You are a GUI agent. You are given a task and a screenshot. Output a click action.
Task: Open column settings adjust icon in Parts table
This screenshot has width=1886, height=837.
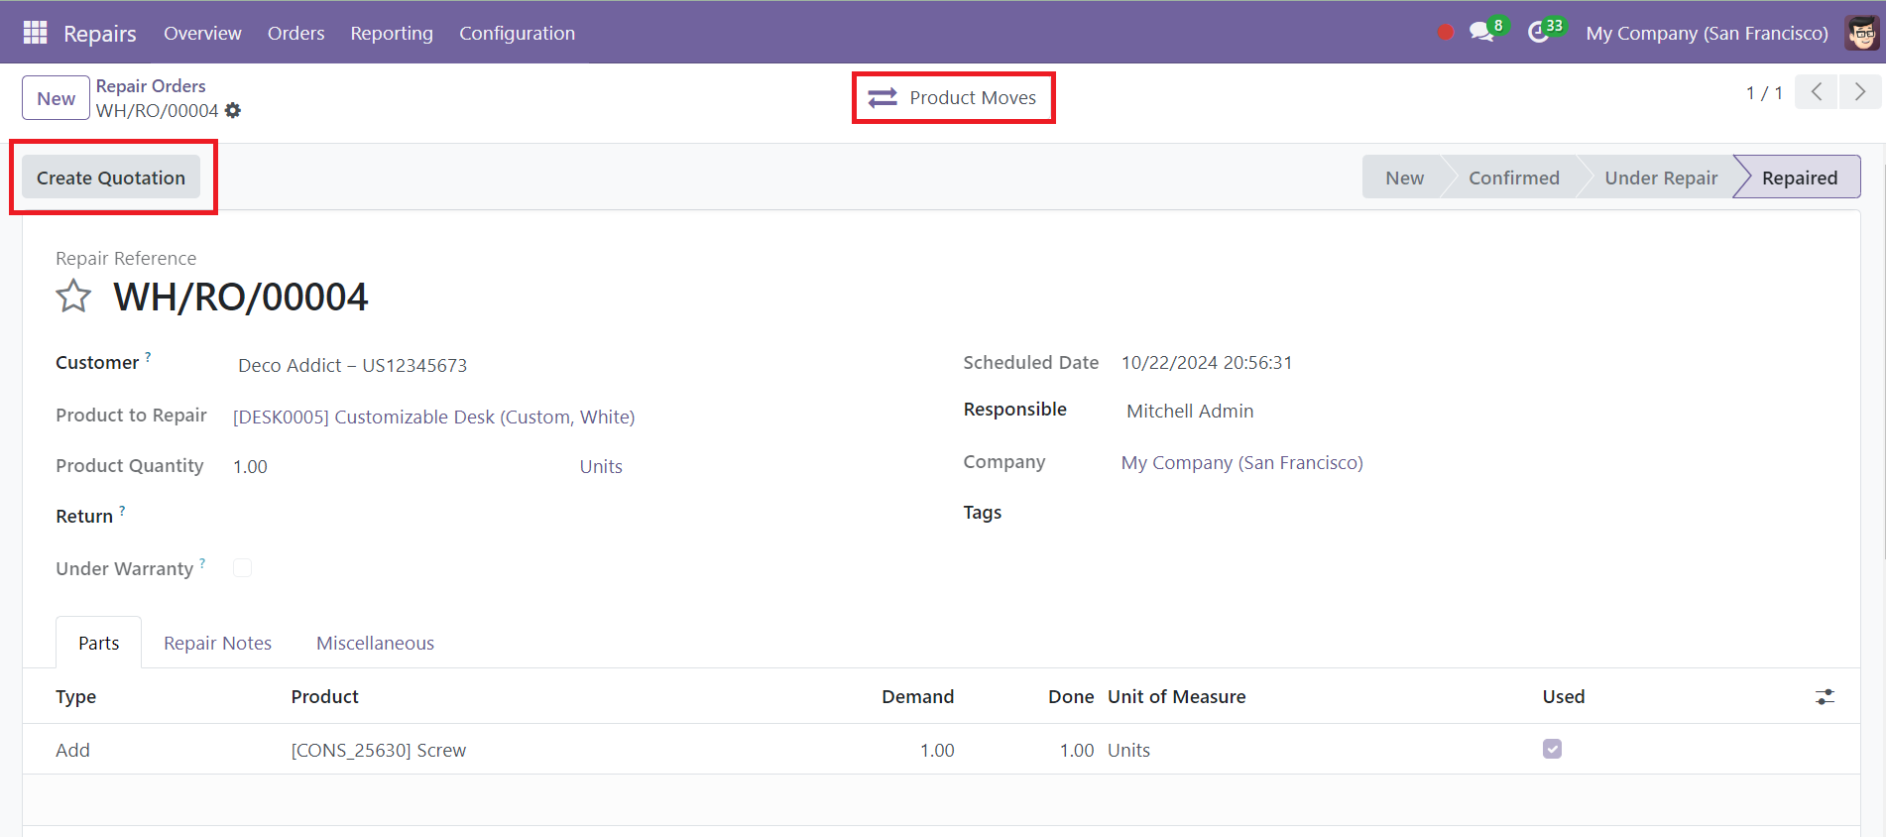click(x=1825, y=697)
